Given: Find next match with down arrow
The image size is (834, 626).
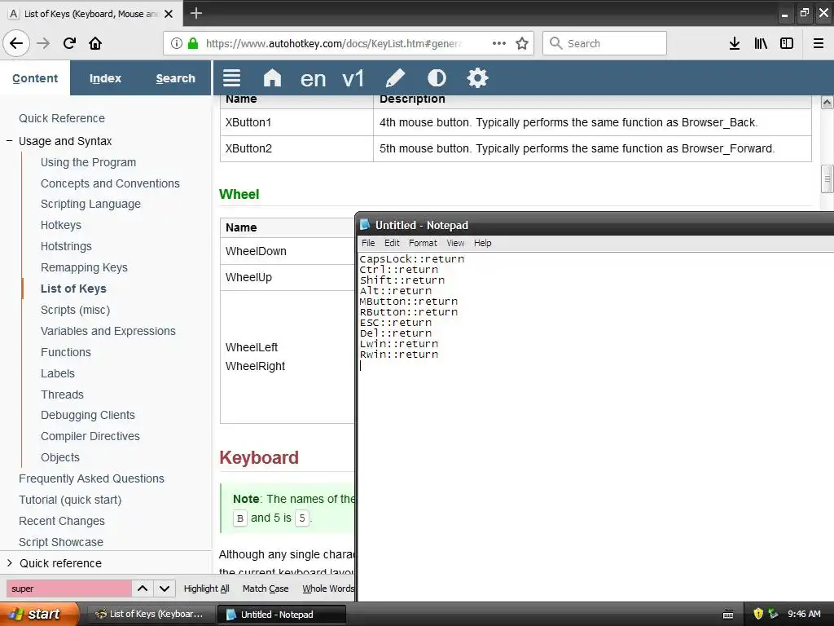Looking at the screenshot, I should 165,589.
